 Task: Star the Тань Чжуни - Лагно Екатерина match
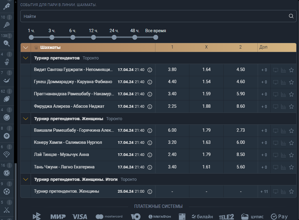(x=291, y=167)
